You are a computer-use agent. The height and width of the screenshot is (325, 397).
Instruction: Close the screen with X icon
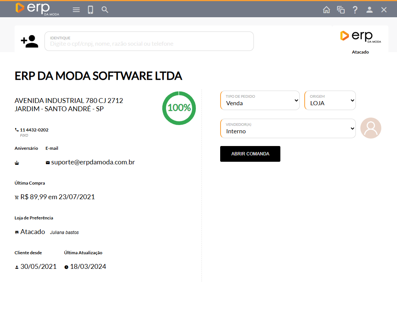tap(384, 10)
